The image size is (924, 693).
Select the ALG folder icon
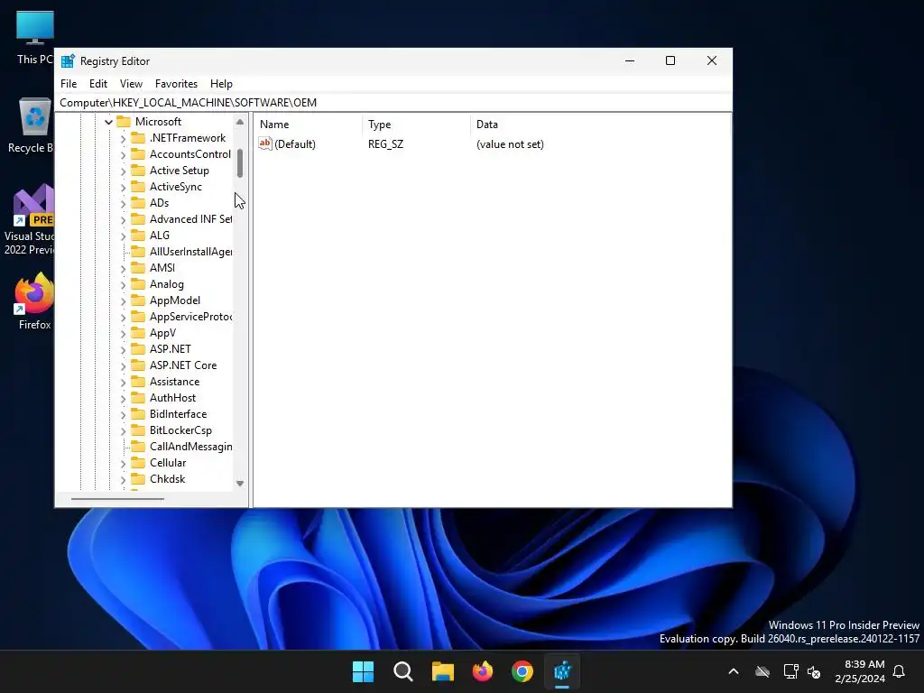tap(138, 236)
